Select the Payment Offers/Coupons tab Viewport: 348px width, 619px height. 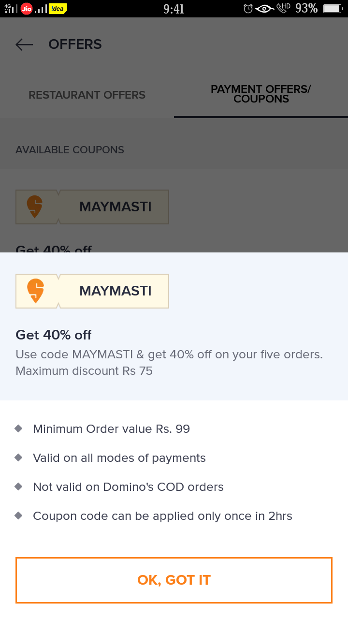[x=261, y=94]
